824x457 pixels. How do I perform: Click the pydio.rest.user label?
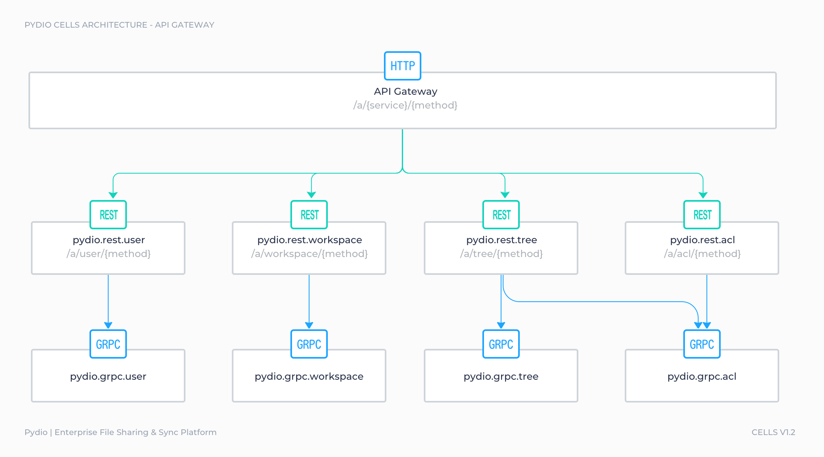click(x=109, y=240)
